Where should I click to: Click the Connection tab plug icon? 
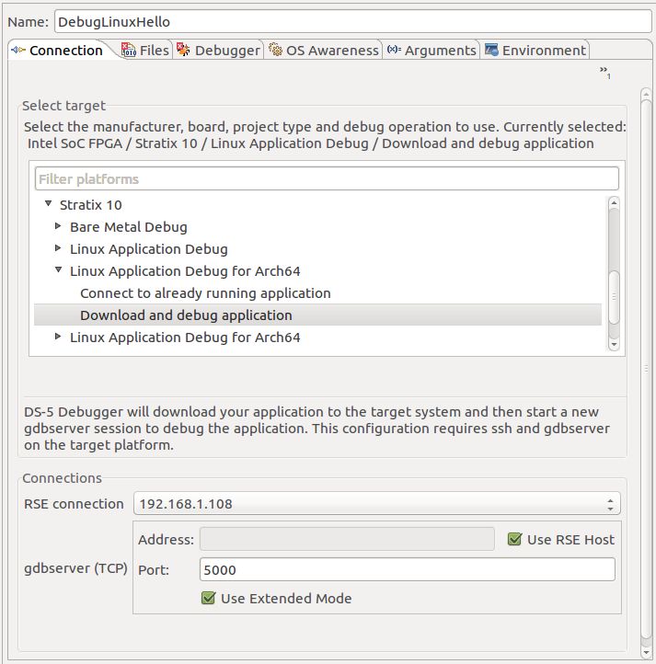(x=18, y=50)
